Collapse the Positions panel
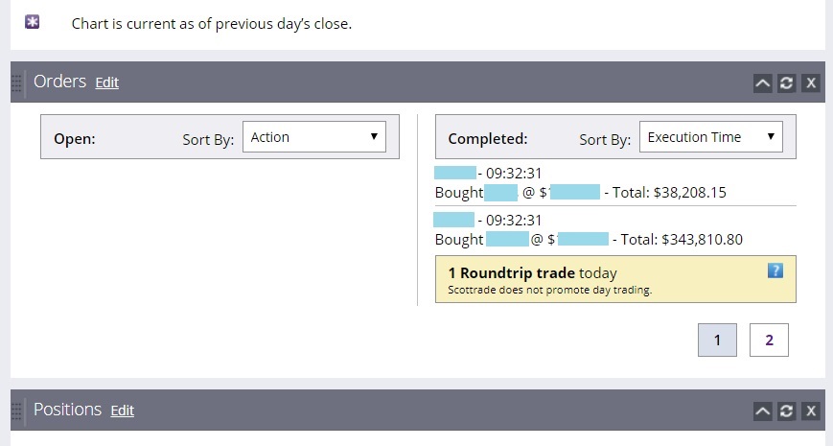 [x=763, y=411]
